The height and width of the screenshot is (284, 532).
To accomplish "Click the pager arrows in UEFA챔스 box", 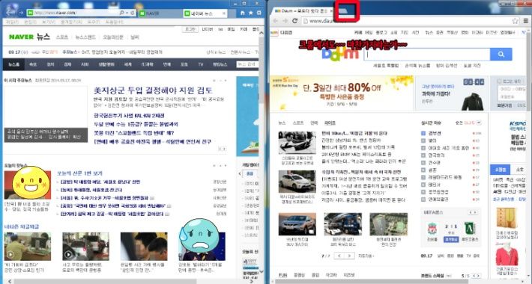I will click(473, 212).
